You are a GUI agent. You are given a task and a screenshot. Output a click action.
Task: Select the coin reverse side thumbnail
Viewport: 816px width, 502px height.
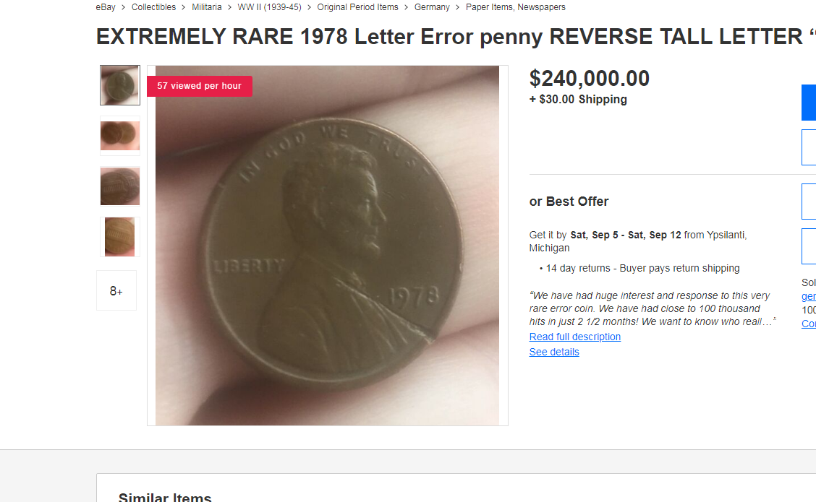coord(120,186)
